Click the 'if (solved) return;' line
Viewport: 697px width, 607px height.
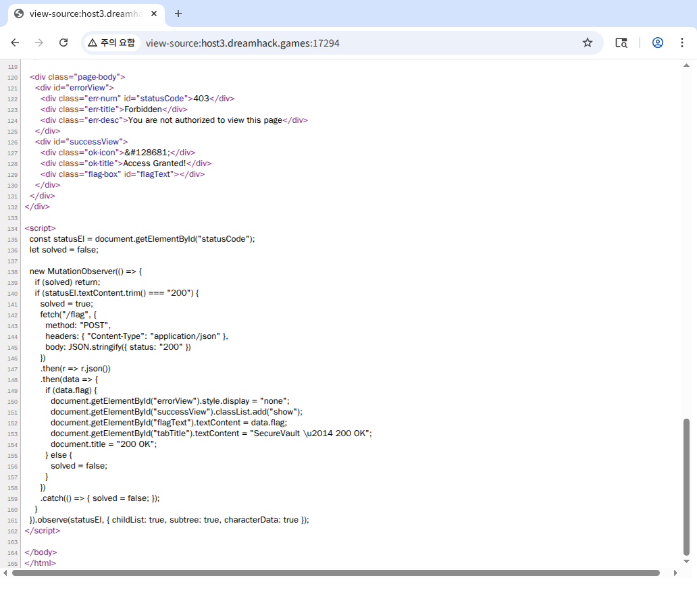68,282
